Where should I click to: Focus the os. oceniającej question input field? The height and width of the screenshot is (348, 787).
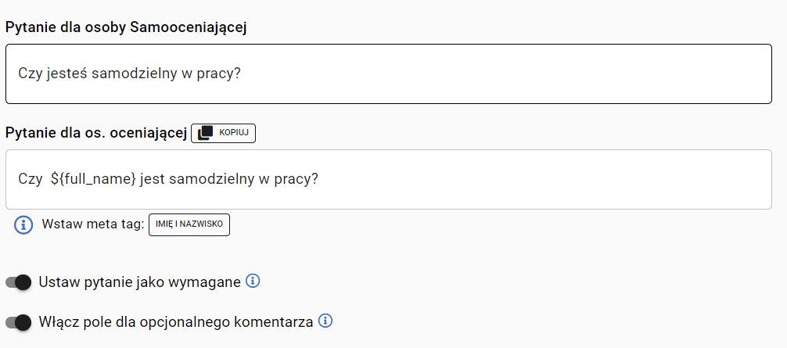389,179
